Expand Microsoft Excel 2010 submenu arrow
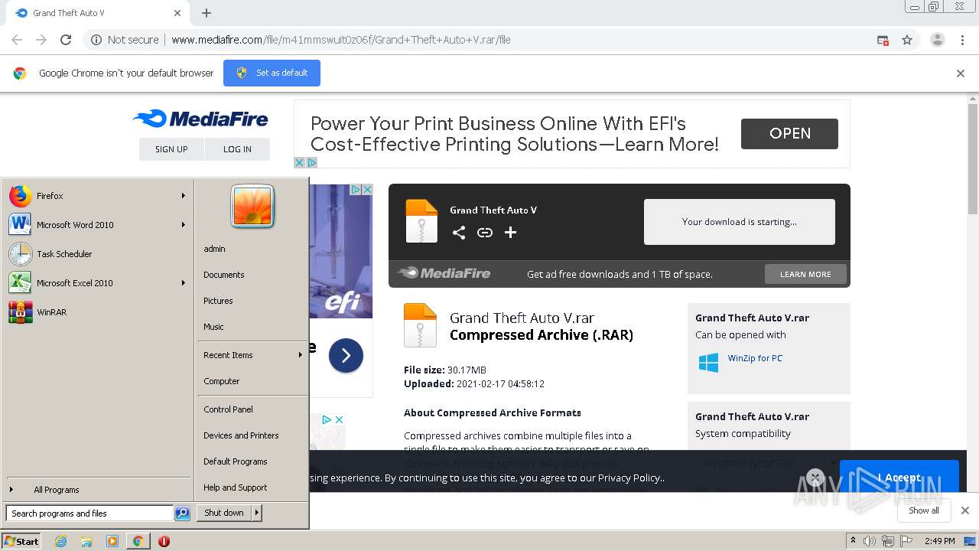 [x=184, y=283]
